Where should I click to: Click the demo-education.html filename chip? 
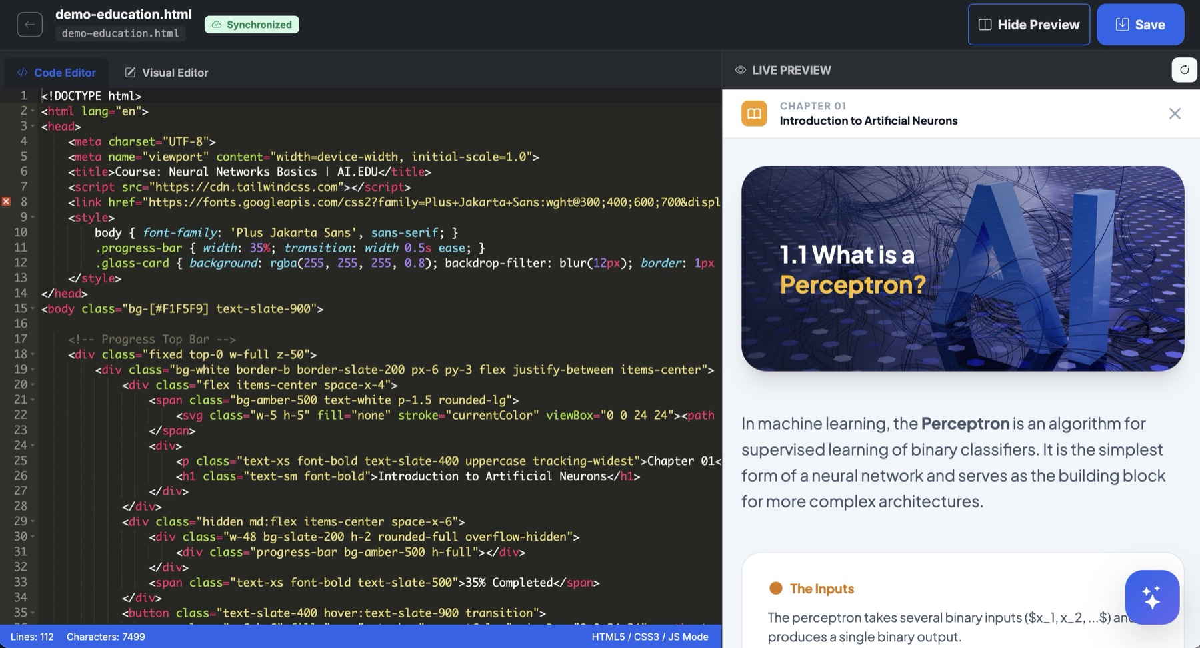[120, 33]
